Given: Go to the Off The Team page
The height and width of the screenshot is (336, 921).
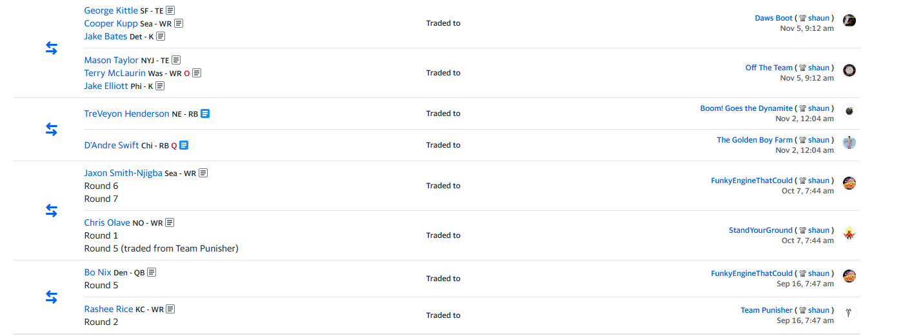Looking at the screenshot, I should [x=769, y=68].
